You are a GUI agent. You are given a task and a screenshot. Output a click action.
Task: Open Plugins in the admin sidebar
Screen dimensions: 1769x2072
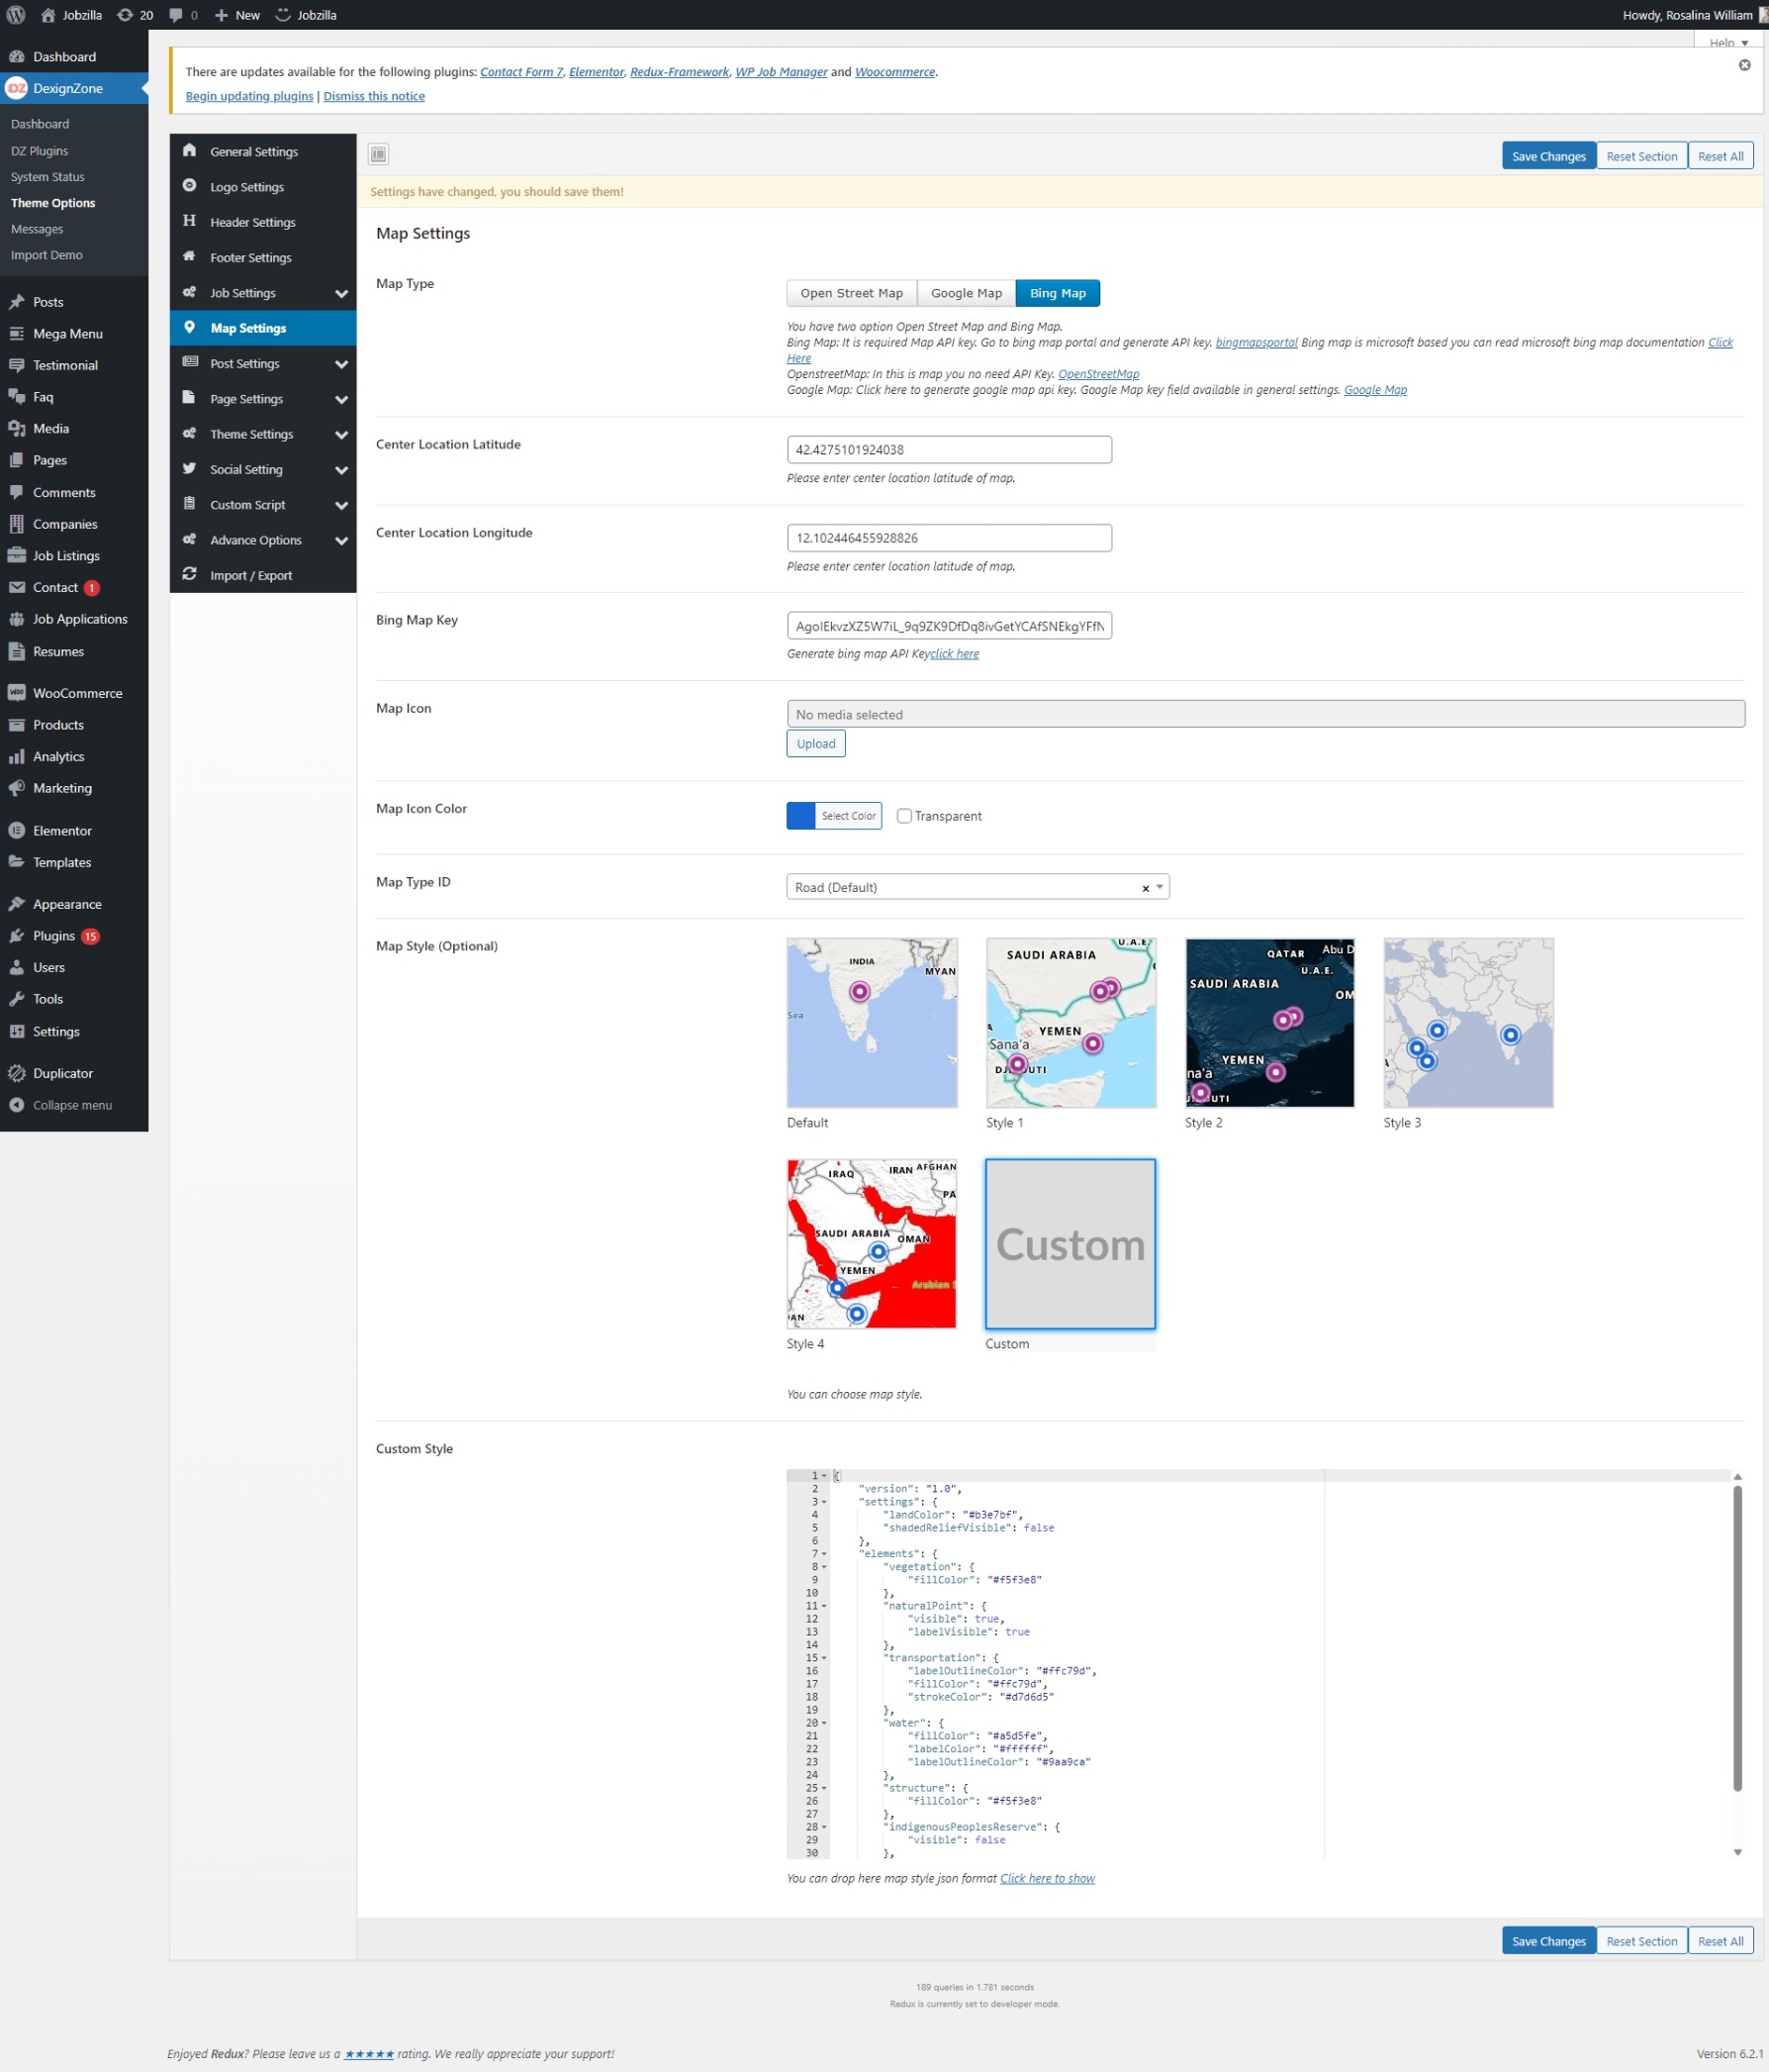point(54,936)
